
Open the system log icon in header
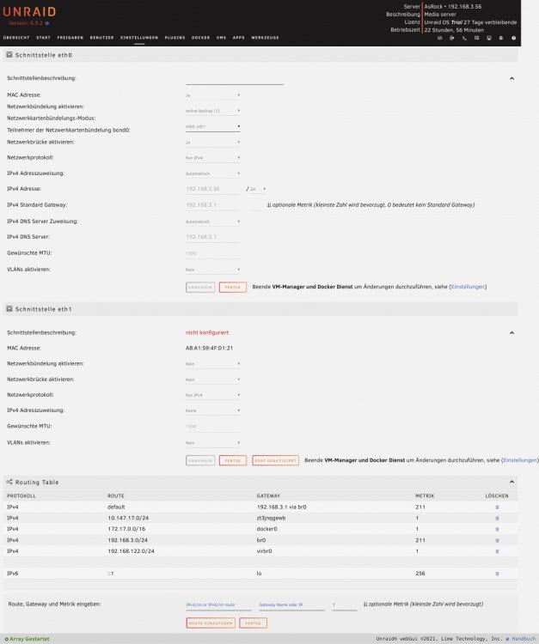point(501,38)
